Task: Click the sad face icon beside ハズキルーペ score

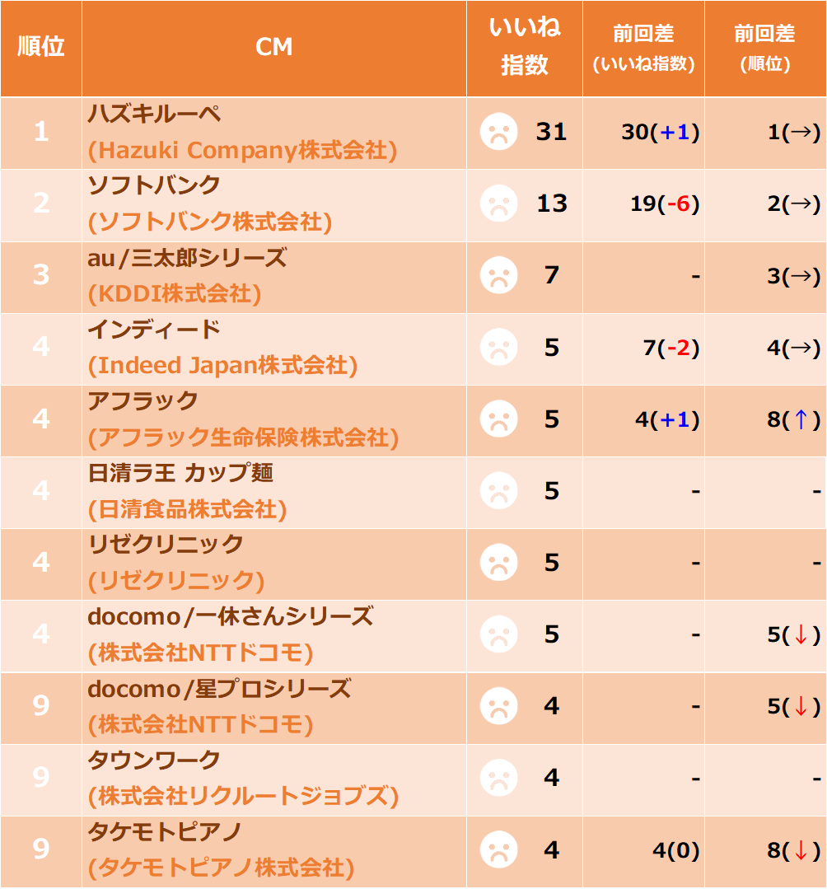Action: click(499, 132)
